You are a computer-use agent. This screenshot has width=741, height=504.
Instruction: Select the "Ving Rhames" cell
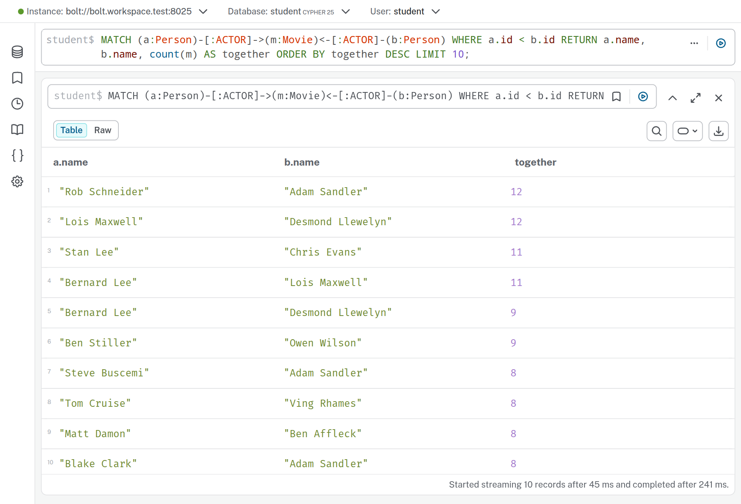(x=322, y=404)
